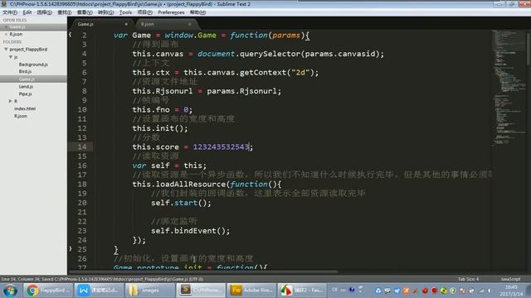Open the last taskbar app ending 'Fas...'
This screenshot has height=298, width=531.
tap(302, 291)
